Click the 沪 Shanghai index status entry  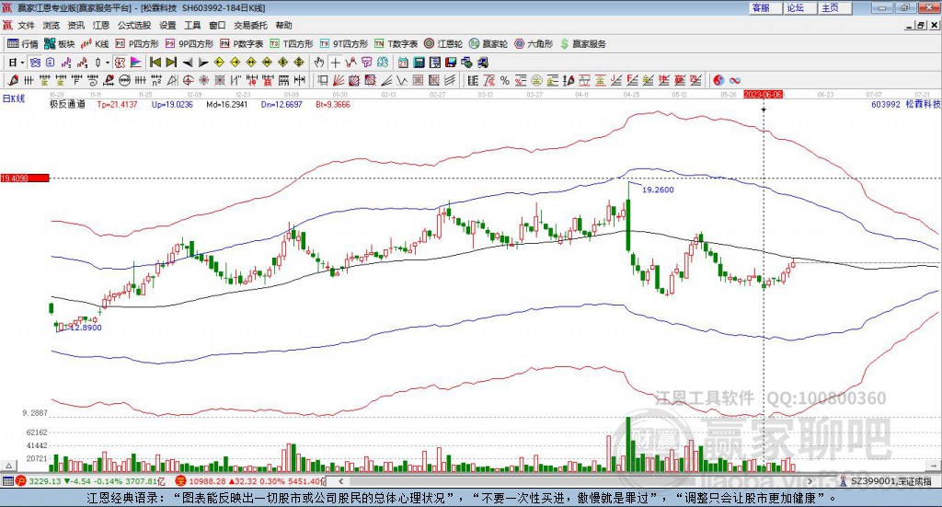coord(90,481)
